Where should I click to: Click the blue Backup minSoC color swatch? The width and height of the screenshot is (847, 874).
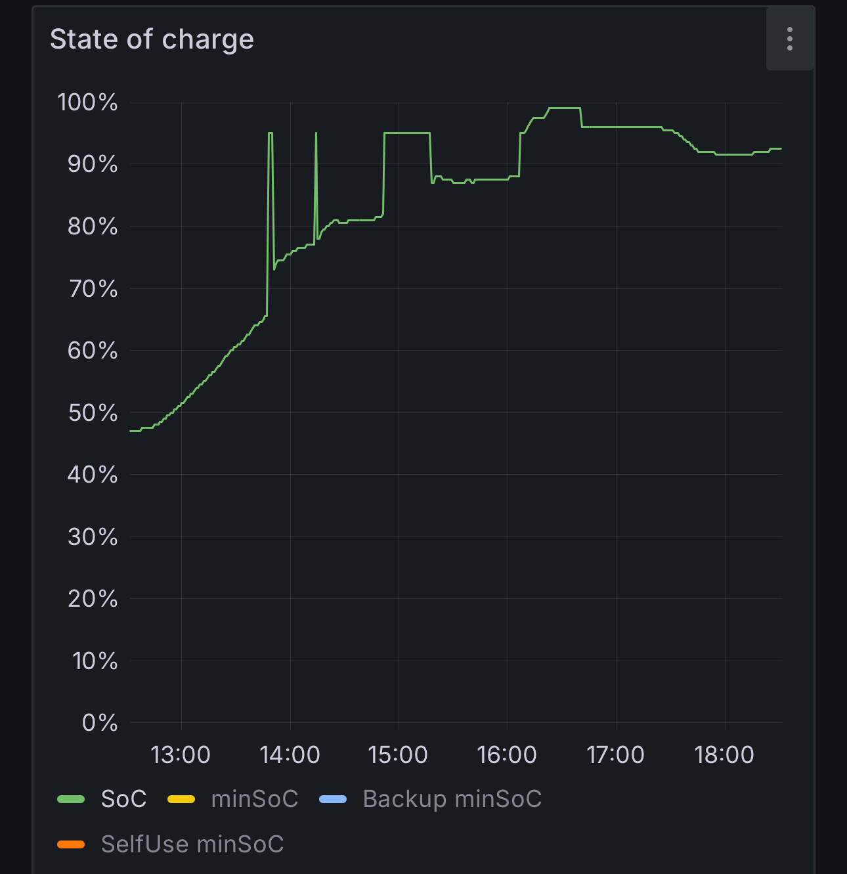[x=333, y=799]
